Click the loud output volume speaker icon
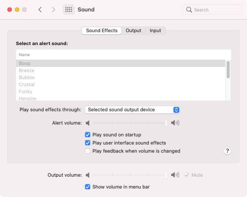Screen dimensions: 247x197 click(x=175, y=175)
